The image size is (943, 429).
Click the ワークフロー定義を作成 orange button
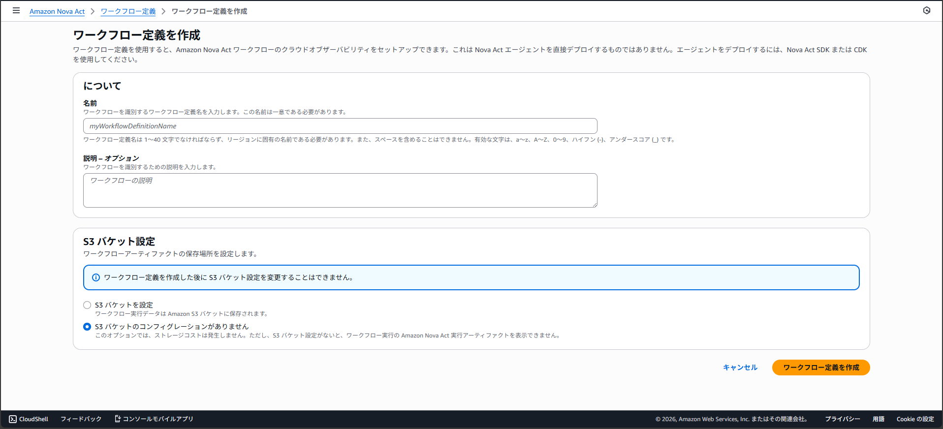pos(821,368)
